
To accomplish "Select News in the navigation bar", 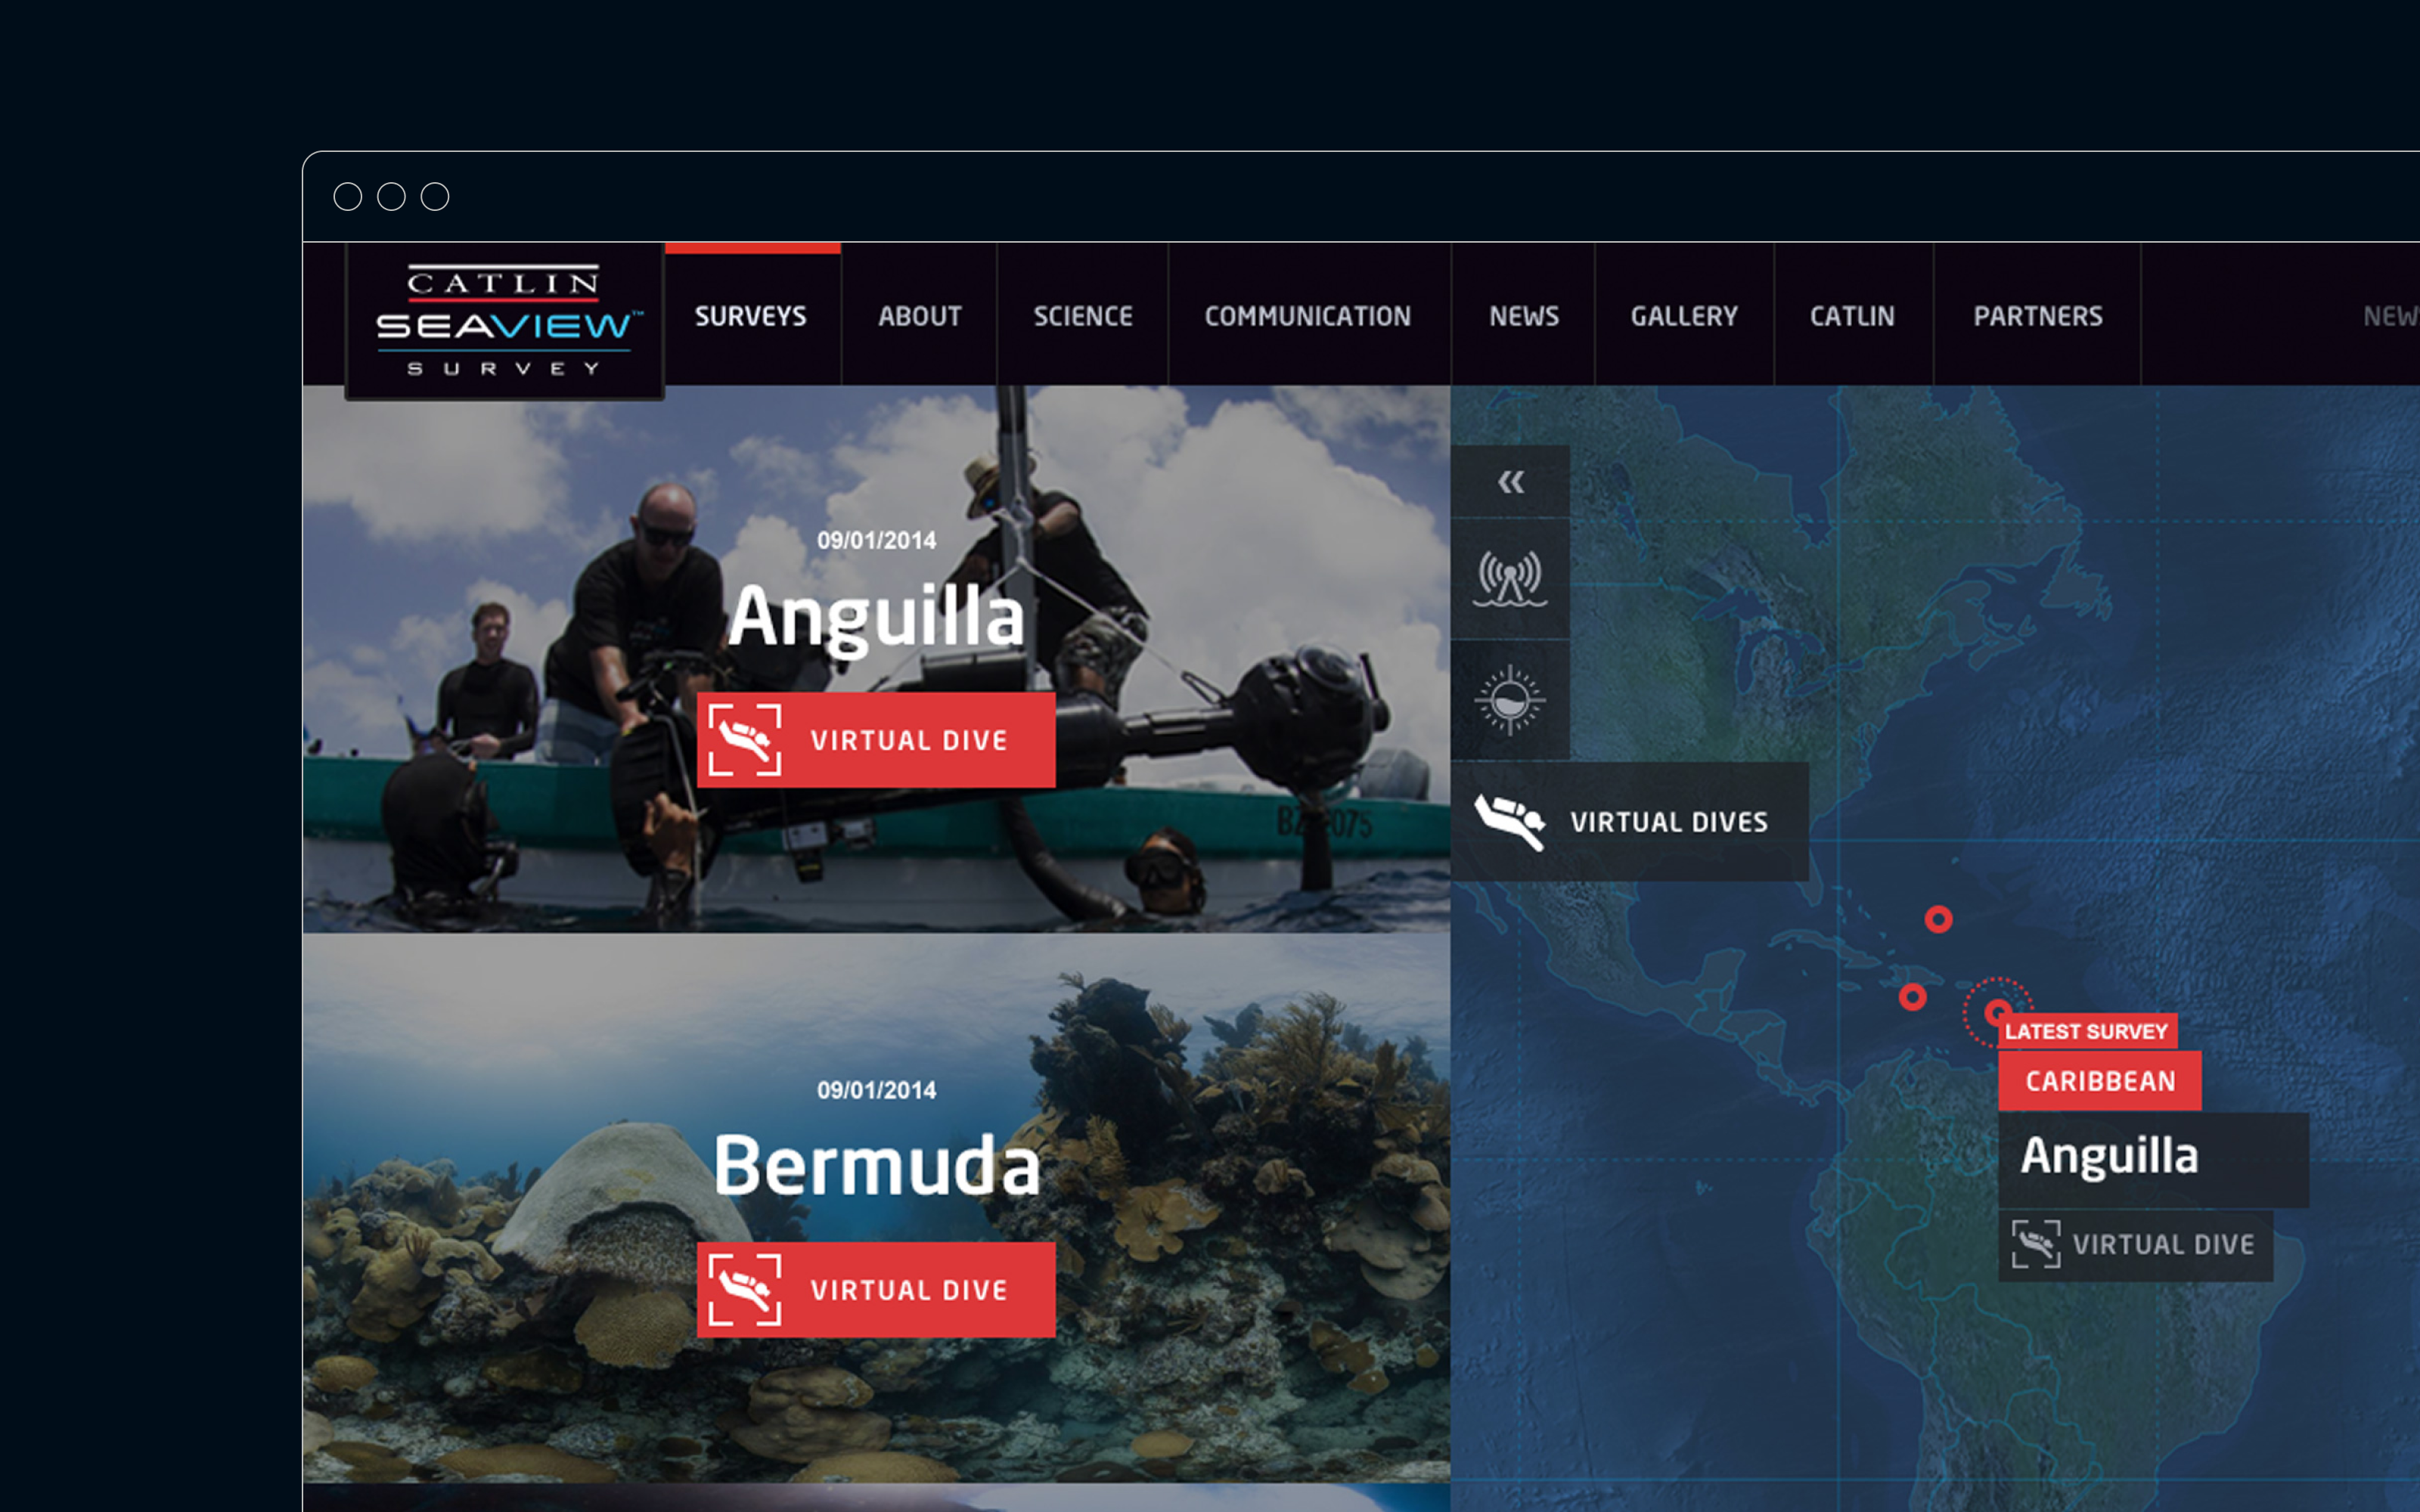I will 1523,315.
